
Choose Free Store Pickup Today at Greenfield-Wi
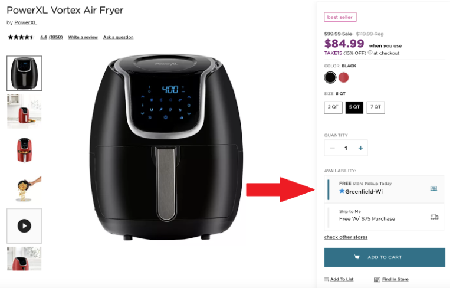coord(384,189)
